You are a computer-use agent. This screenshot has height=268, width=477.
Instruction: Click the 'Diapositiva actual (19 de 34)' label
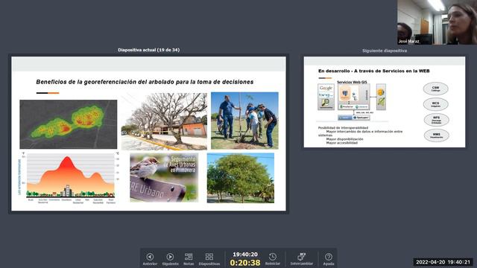pyautogui.click(x=149, y=50)
